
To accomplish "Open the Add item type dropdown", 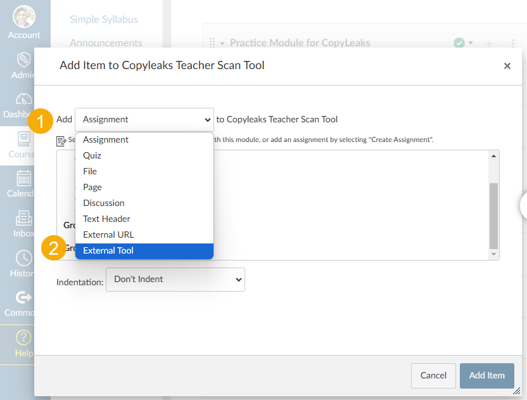I will [144, 120].
